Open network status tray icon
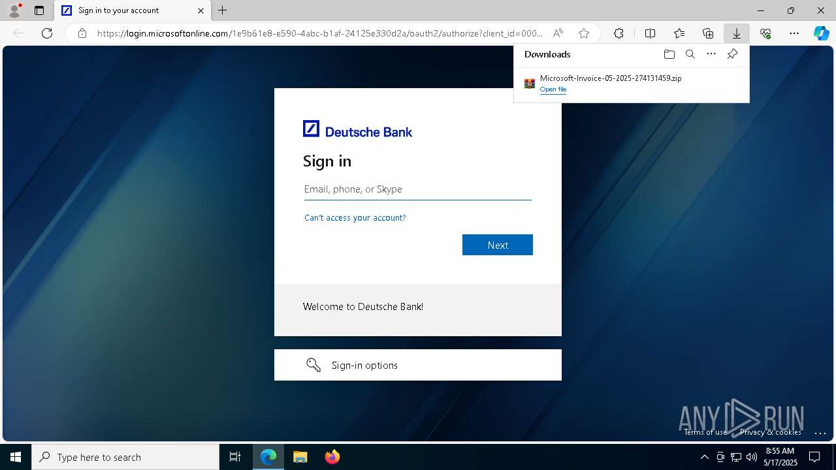836x470 pixels. click(736, 457)
